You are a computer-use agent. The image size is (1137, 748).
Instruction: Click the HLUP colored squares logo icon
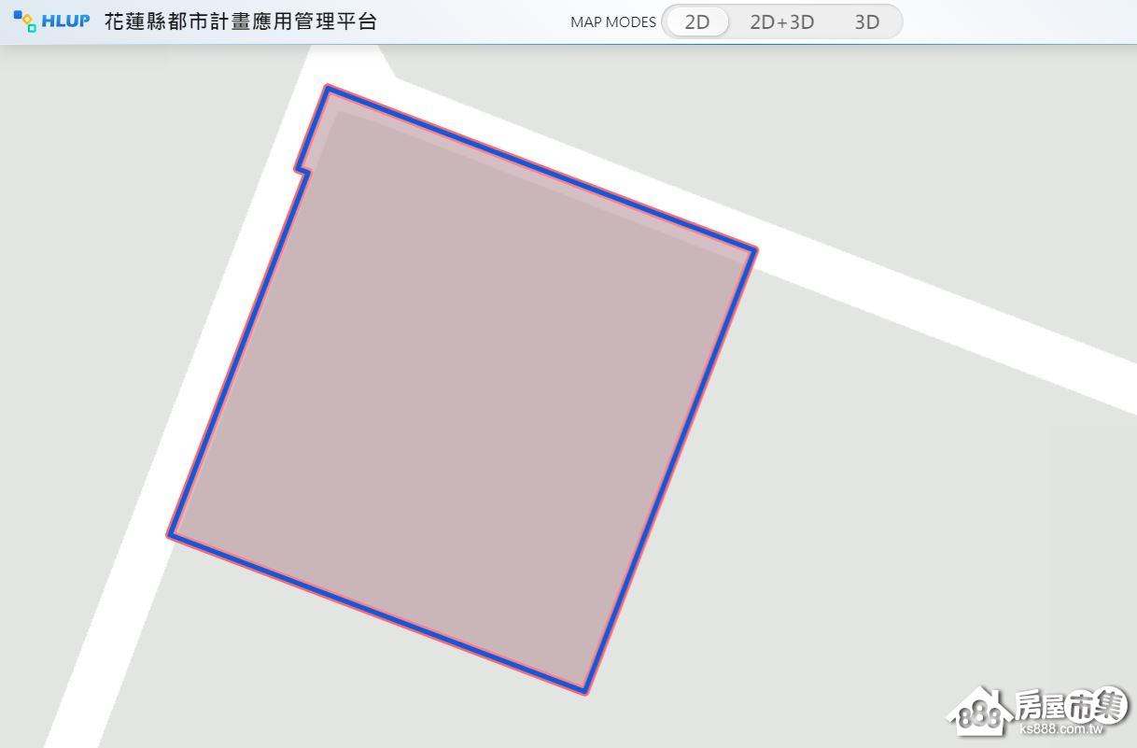click(x=25, y=21)
